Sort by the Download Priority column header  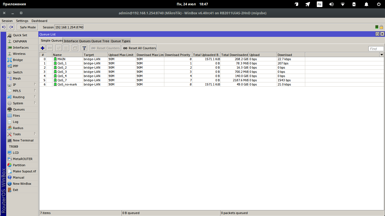178,55
